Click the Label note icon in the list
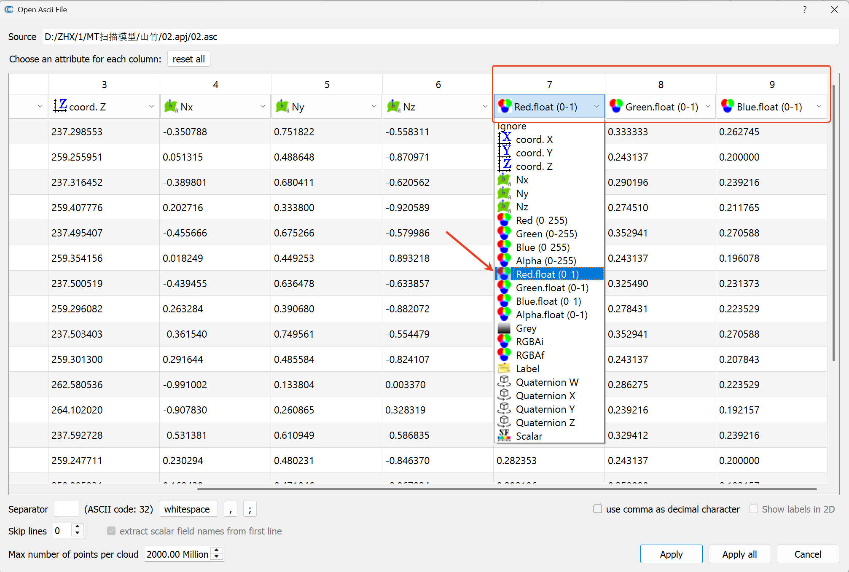This screenshot has width=849, height=572. click(x=504, y=368)
